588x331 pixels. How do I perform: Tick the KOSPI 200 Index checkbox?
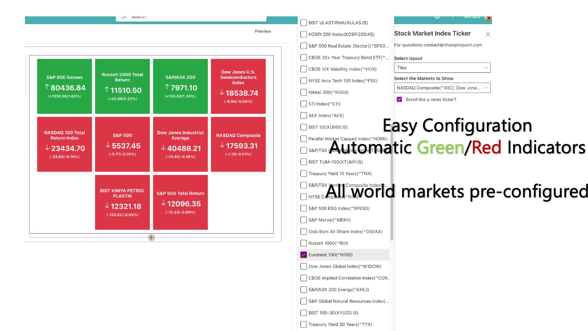coord(304,34)
